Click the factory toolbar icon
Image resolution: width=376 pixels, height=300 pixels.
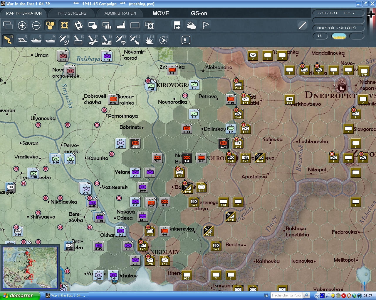coord(121,25)
